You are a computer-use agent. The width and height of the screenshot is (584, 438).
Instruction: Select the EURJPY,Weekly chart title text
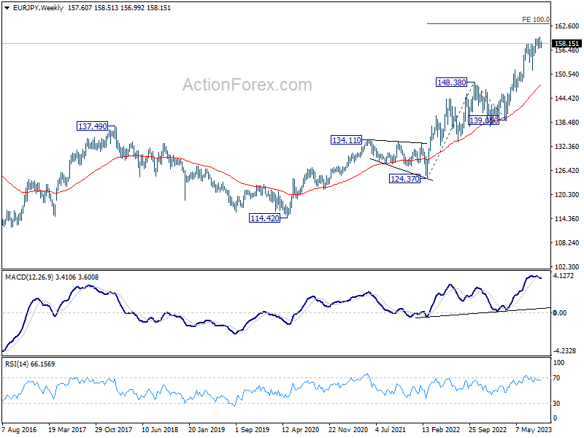coord(39,8)
